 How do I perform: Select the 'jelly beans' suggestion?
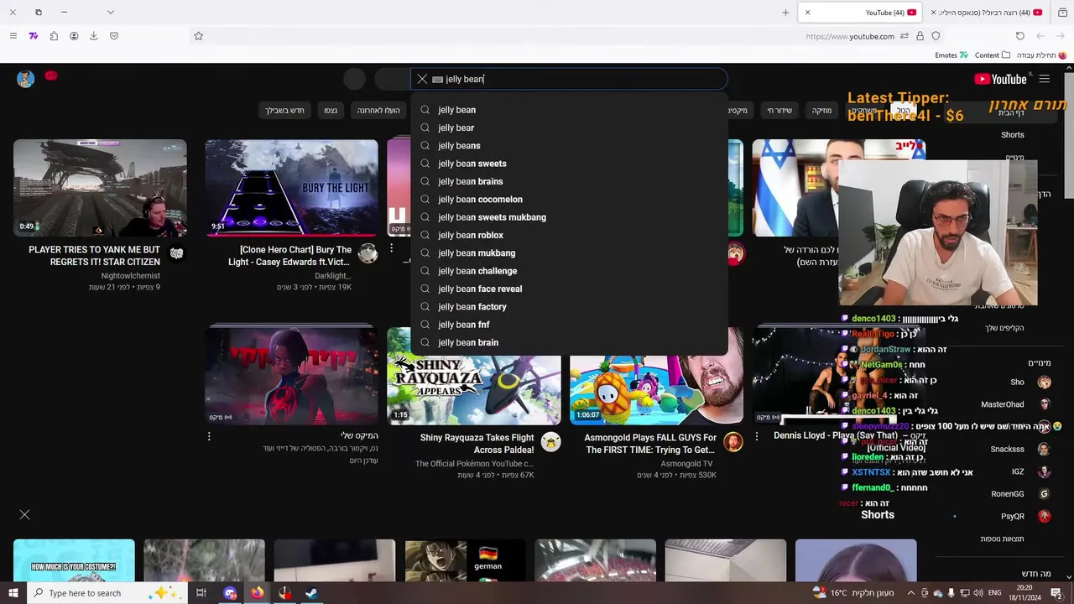(569, 146)
